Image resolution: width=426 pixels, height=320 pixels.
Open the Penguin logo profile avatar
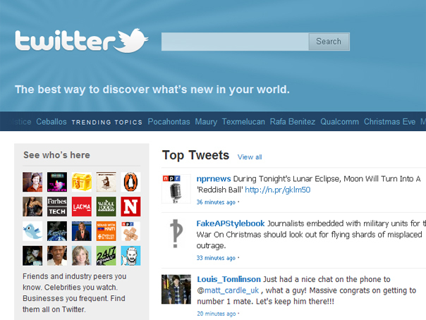pyautogui.click(x=130, y=182)
